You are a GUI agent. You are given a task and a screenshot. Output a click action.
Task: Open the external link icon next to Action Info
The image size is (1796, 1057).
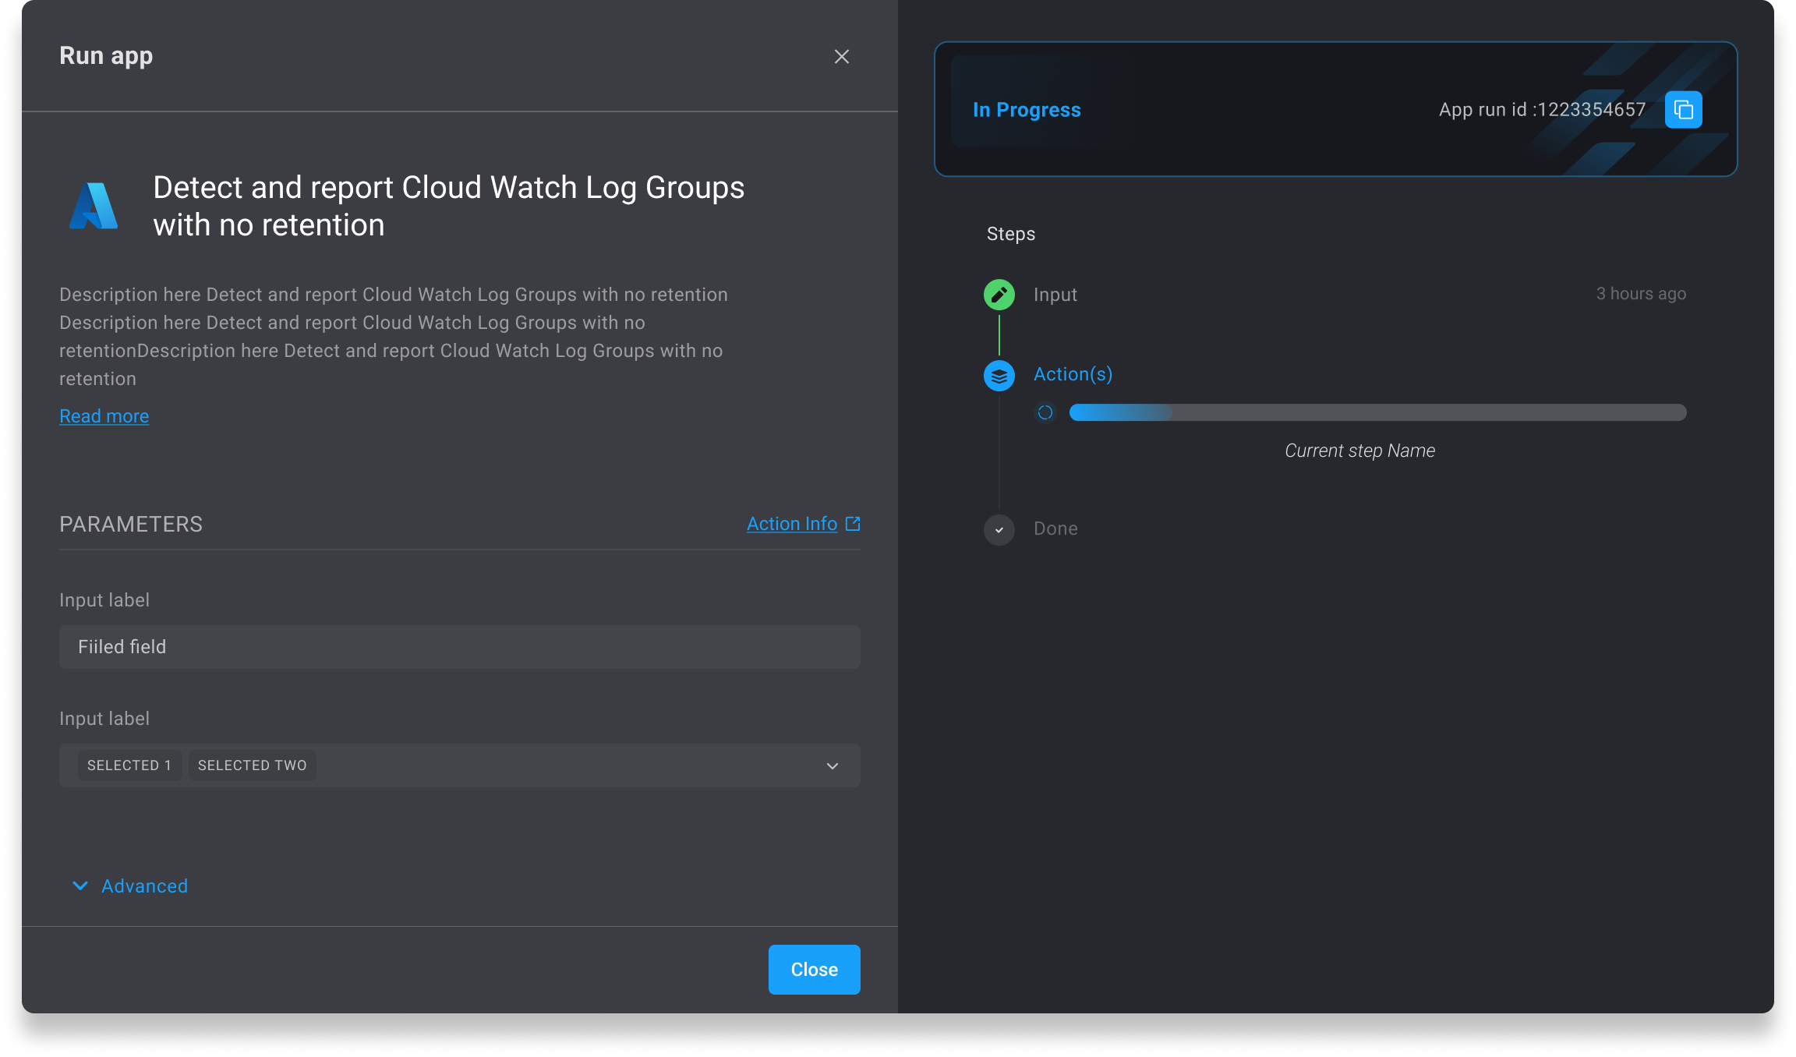853,524
